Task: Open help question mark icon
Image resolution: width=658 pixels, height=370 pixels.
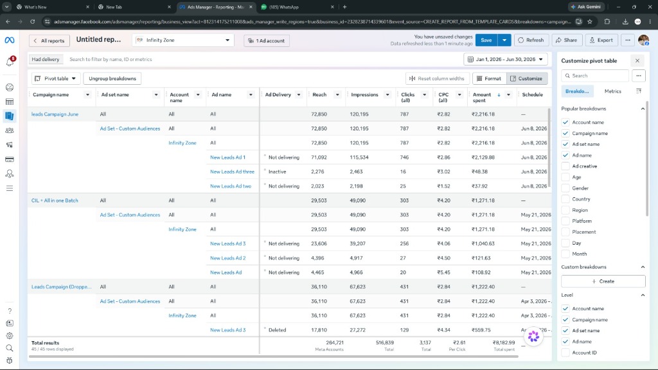Action: tap(10, 311)
